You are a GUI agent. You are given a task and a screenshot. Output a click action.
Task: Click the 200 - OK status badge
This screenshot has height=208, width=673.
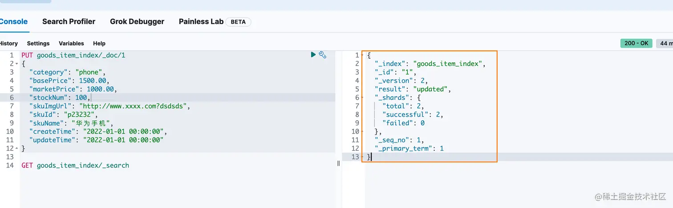[636, 43]
